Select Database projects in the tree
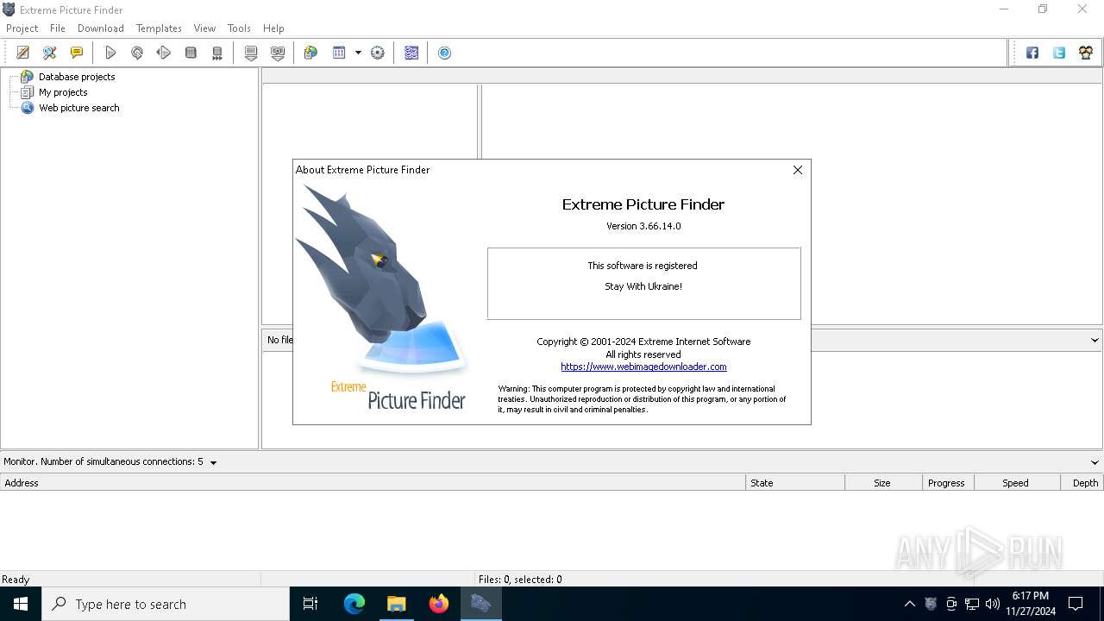1104x621 pixels. [77, 77]
